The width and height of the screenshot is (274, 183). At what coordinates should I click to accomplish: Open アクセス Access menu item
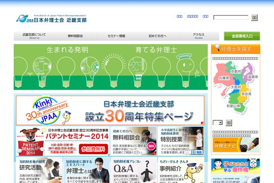tap(199, 36)
